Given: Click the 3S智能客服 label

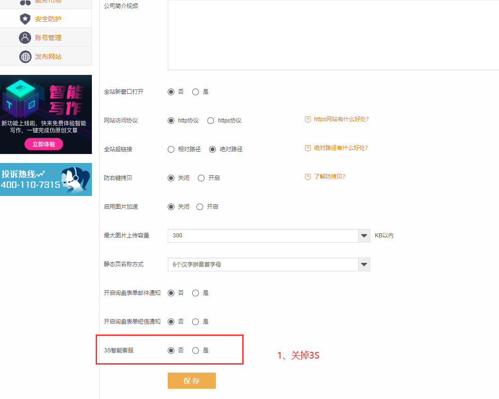Looking at the screenshot, I should [x=119, y=350].
